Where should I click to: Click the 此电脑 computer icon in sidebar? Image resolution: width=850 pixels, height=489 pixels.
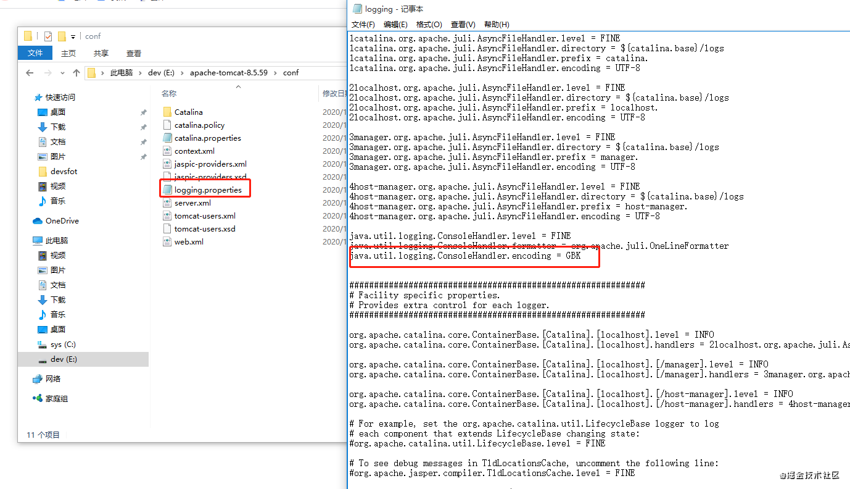38,240
